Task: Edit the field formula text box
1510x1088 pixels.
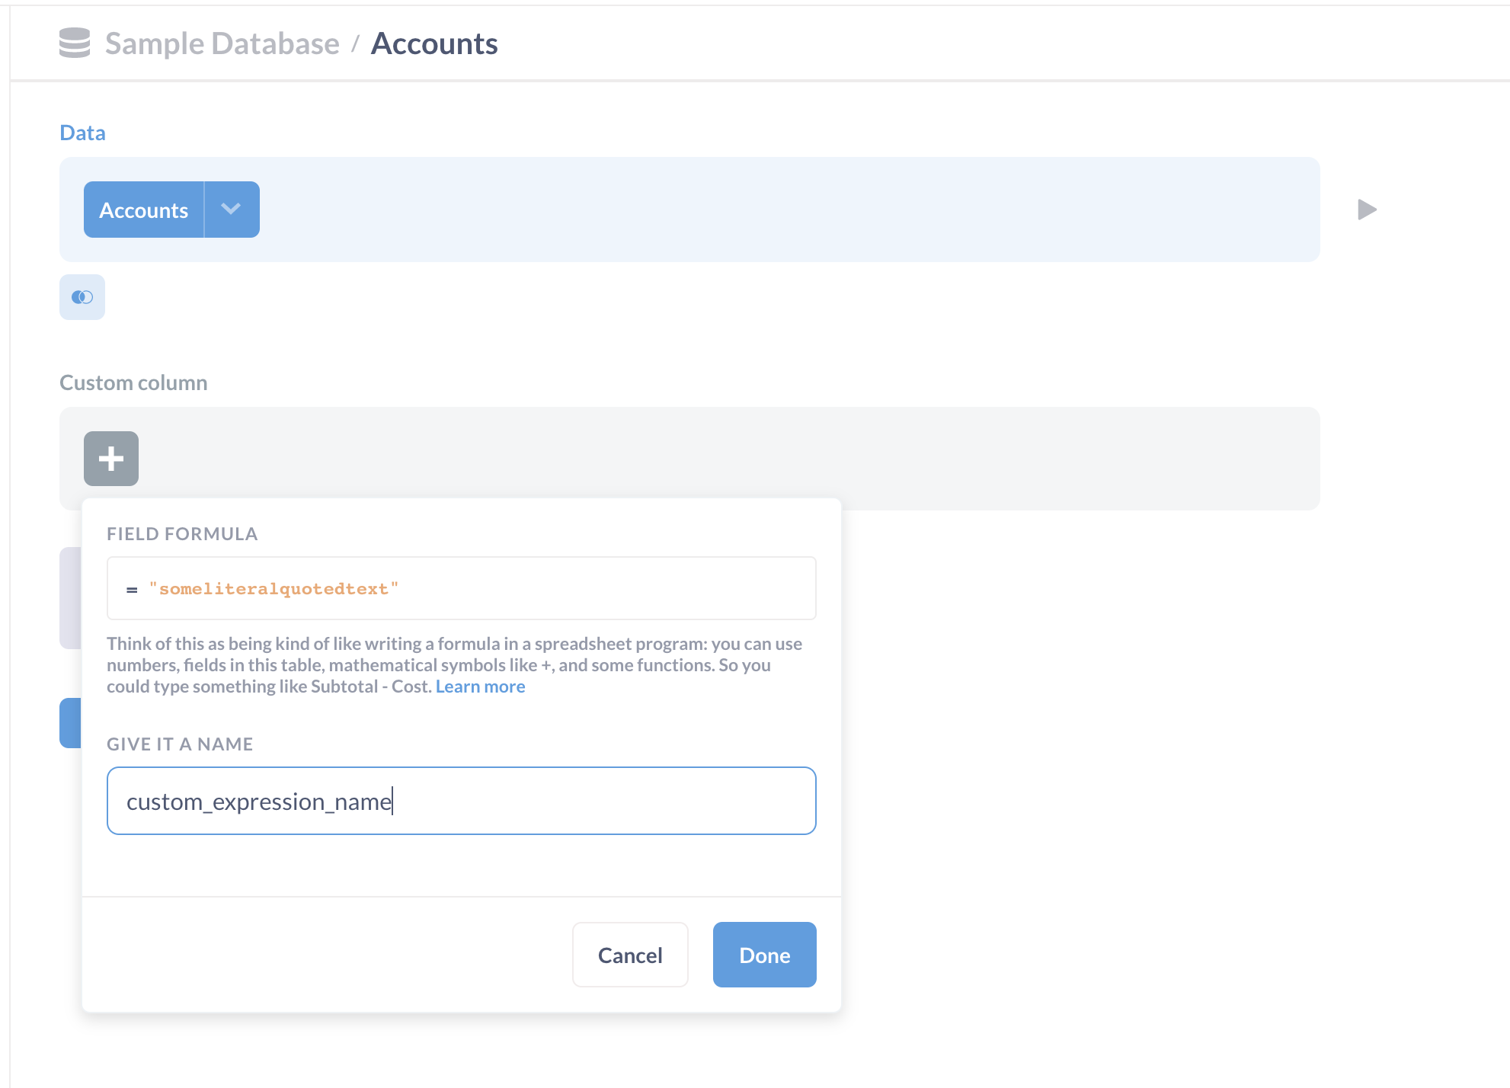Action: pyautogui.click(x=461, y=588)
